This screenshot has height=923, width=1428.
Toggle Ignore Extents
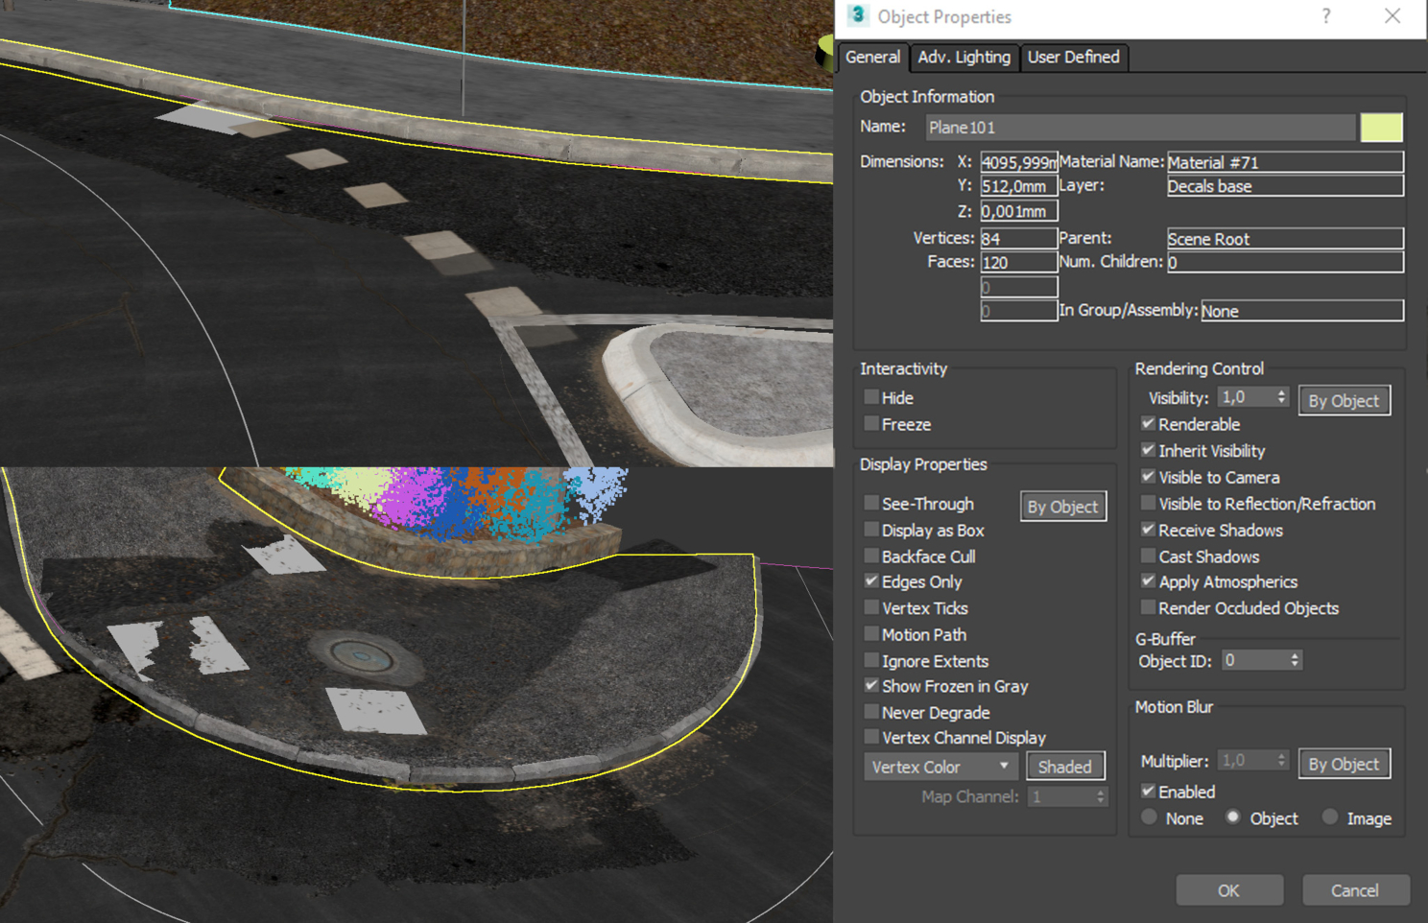pos(871,660)
